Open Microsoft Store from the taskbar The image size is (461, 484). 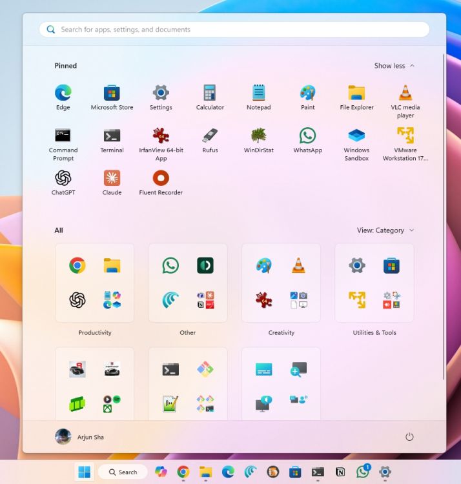point(295,472)
